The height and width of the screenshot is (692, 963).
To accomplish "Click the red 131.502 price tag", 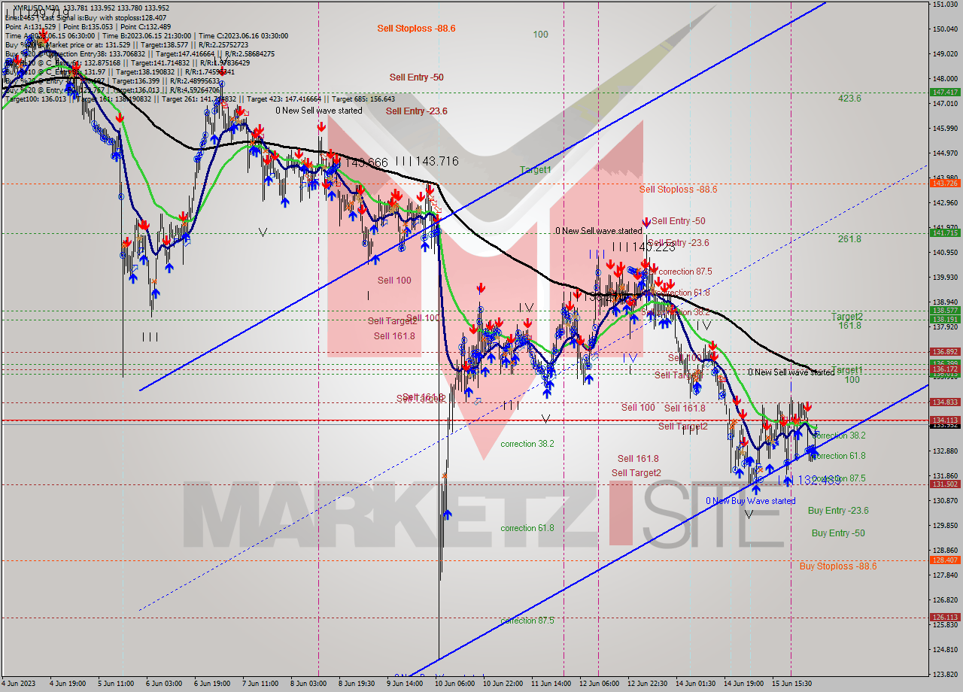I will (945, 484).
